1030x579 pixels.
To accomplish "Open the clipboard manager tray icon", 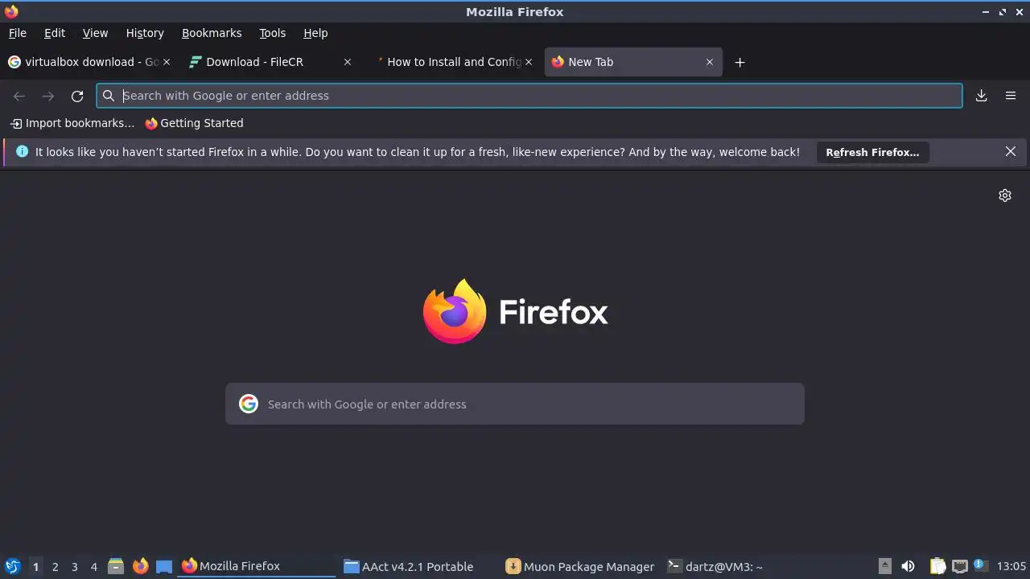I will (937, 566).
